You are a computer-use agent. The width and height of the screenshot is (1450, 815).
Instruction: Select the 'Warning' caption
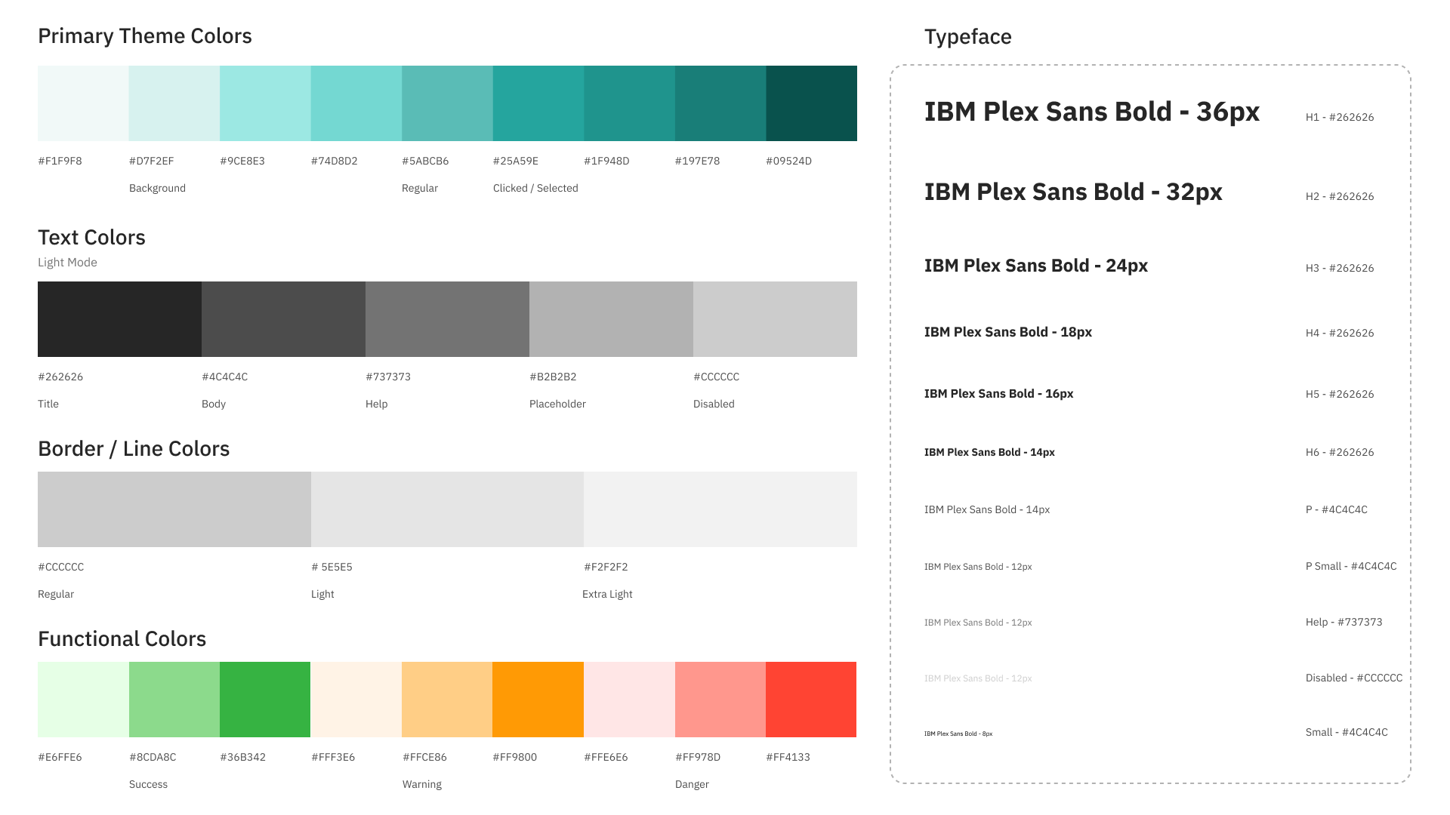pos(422,784)
